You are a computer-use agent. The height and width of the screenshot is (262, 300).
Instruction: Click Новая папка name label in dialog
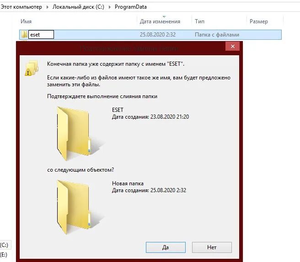(128, 183)
